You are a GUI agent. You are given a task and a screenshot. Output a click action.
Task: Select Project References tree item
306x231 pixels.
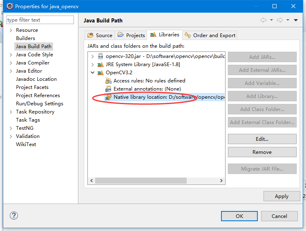38,96
